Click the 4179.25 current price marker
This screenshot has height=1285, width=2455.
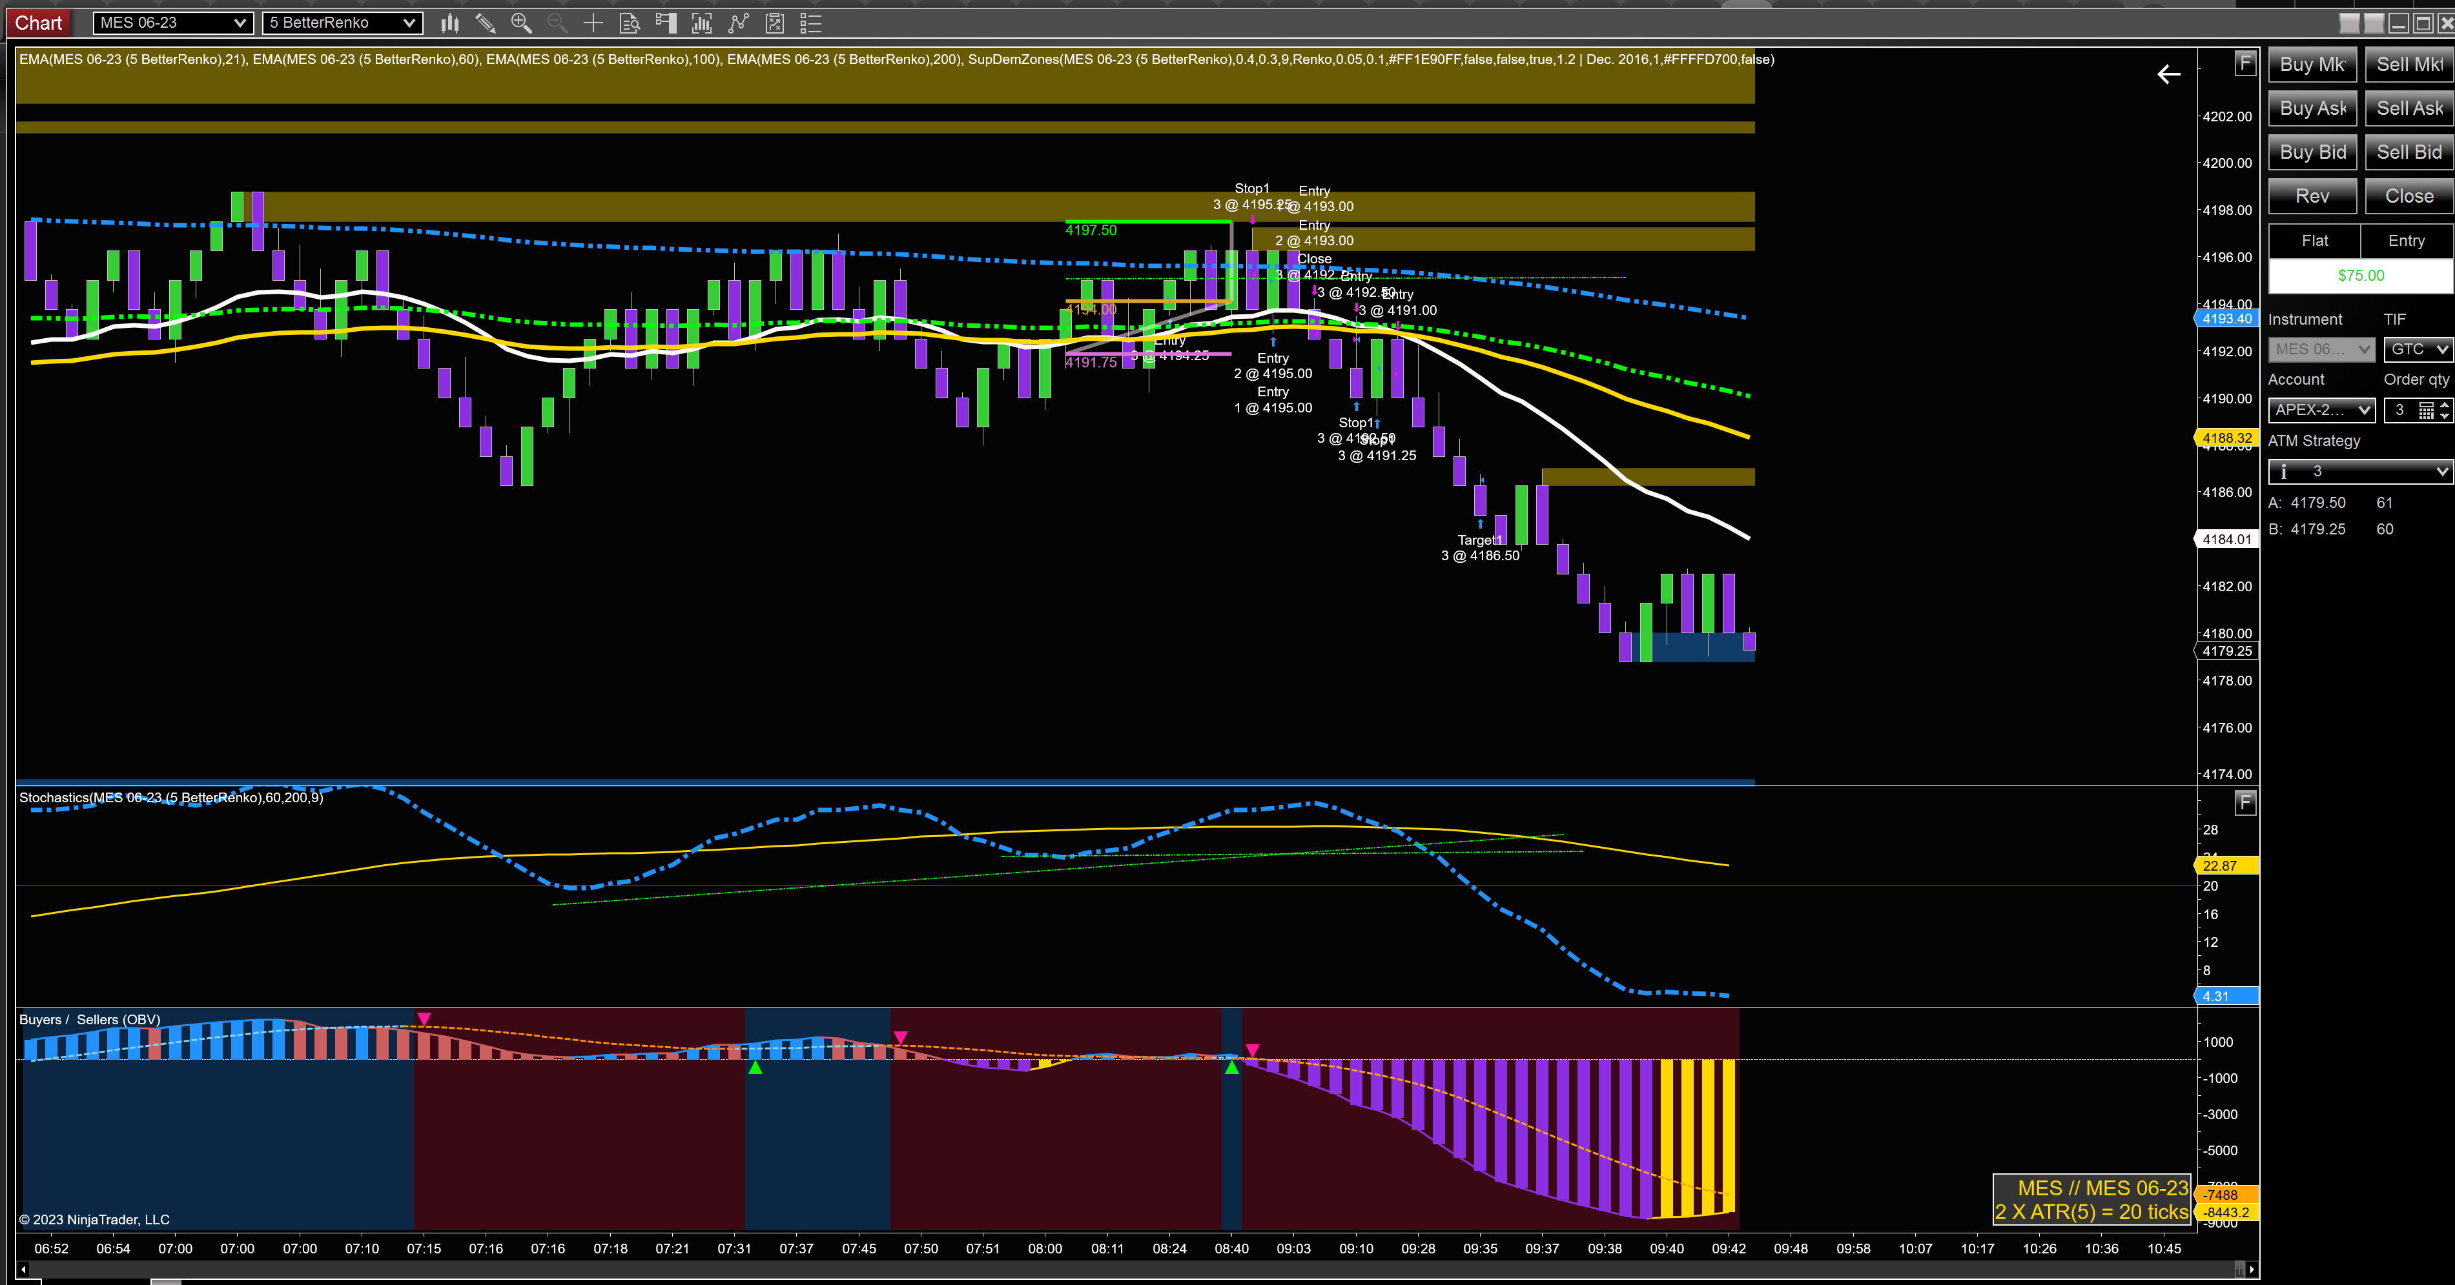2226,652
